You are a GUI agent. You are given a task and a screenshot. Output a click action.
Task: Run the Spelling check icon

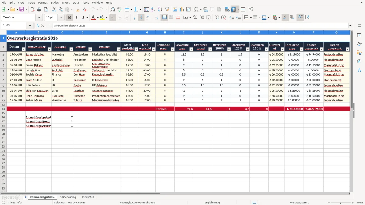pos(119,9)
